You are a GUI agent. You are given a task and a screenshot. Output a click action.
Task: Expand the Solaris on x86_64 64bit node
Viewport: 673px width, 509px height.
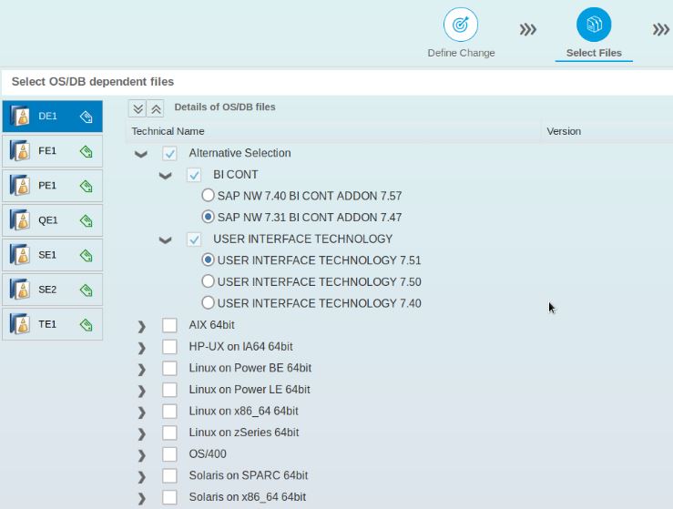pos(142,498)
